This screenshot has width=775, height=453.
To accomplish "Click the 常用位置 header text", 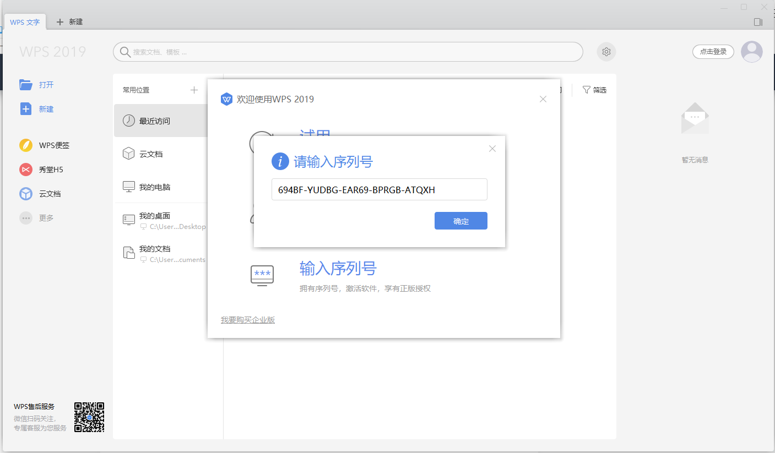I will tap(136, 90).
